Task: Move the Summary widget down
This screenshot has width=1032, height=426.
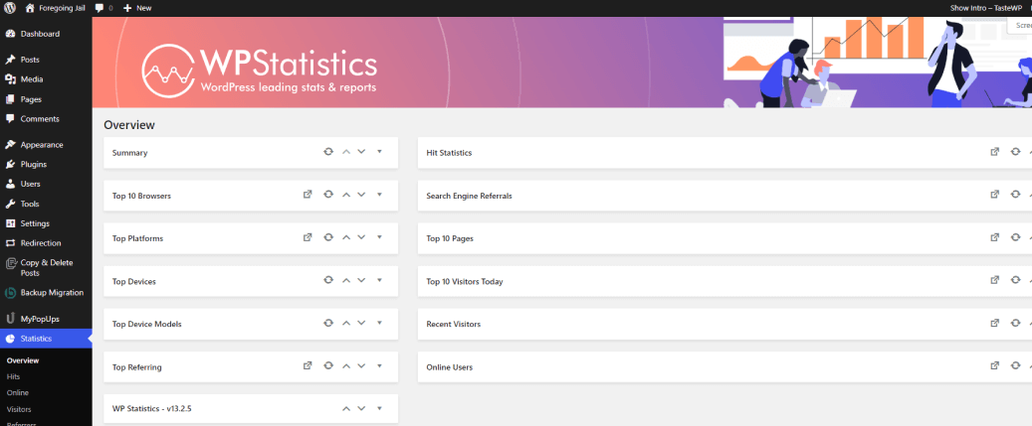Action: click(361, 152)
